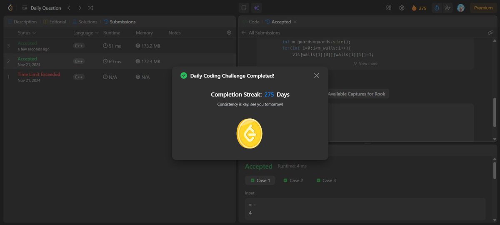
Task: Click the 275 completion streak number
Action: pos(269,95)
